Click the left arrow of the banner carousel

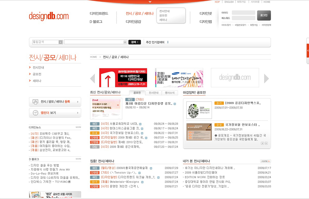(x=93, y=78)
